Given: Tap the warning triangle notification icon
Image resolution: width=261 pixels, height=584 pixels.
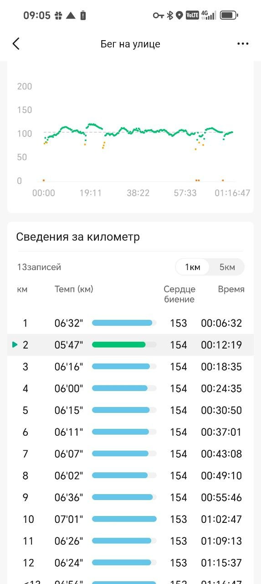Looking at the screenshot, I should click(70, 16).
